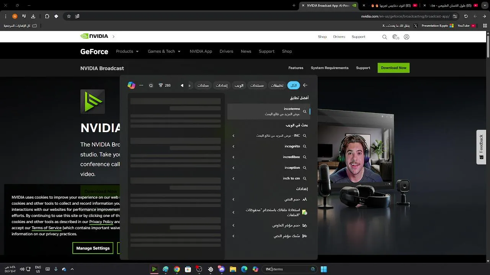Open the NVIDIA account profile icon
This screenshot has width=490, height=275.
tap(407, 37)
